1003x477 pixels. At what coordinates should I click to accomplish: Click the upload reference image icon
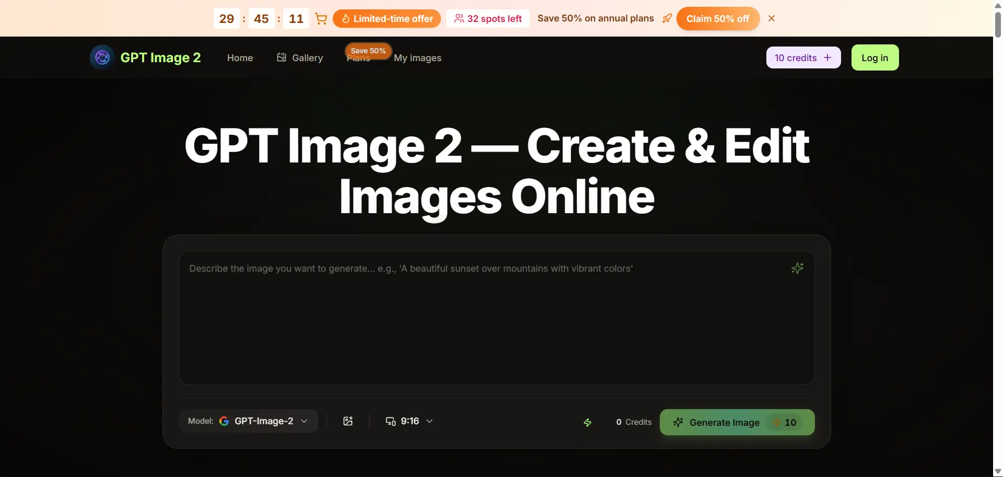348,421
